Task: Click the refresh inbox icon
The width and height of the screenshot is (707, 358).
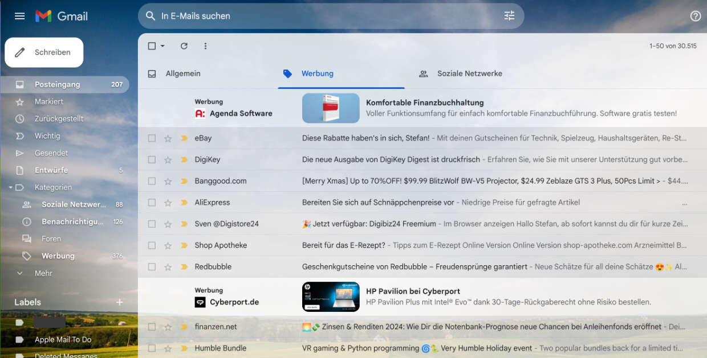Action: coord(184,46)
